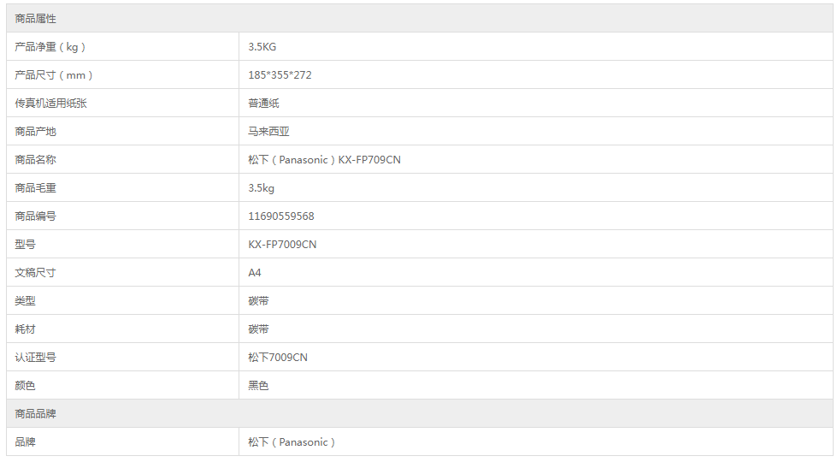Click brand value 松下（Panasonic）in 品牌 row

292,442
